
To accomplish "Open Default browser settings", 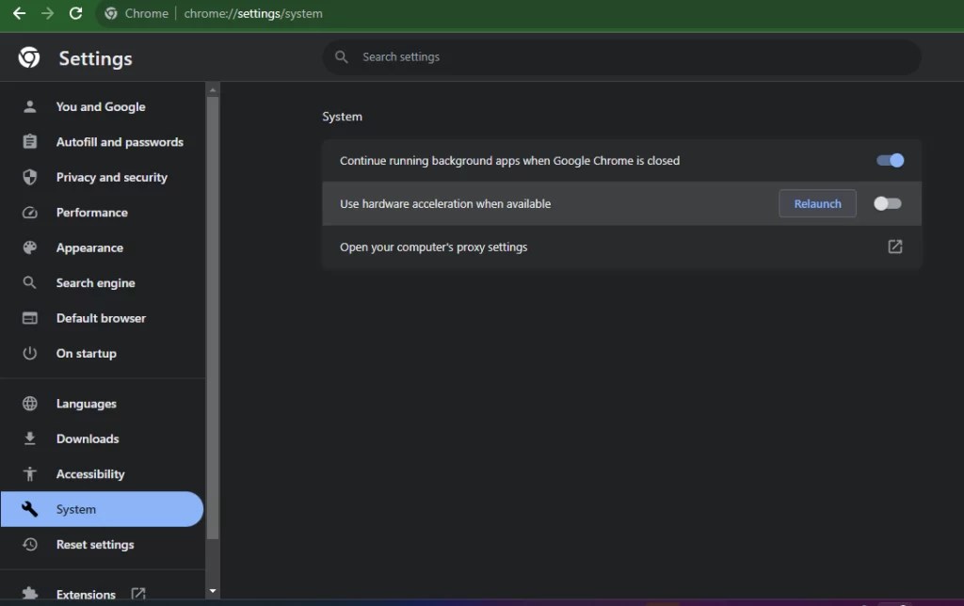I will pyautogui.click(x=102, y=318).
